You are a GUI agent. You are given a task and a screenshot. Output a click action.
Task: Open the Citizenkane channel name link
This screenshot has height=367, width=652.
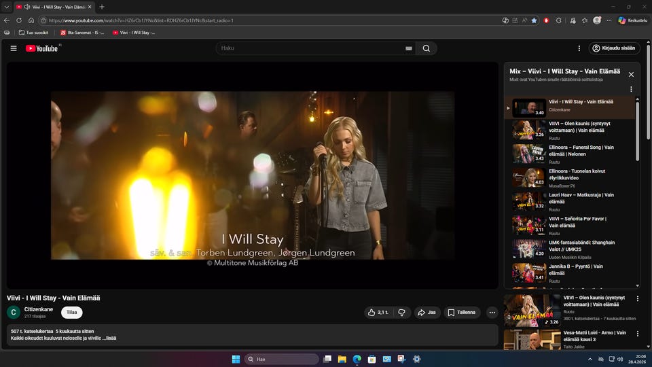click(39, 309)
